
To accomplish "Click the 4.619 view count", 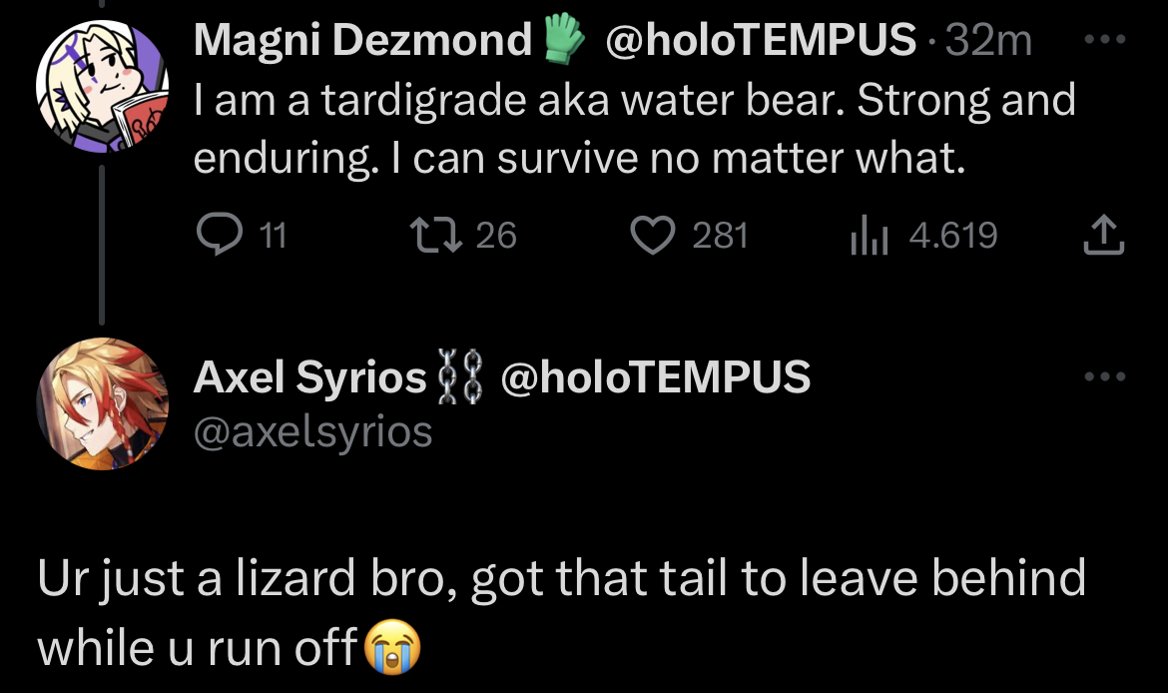I will [953, 235].
